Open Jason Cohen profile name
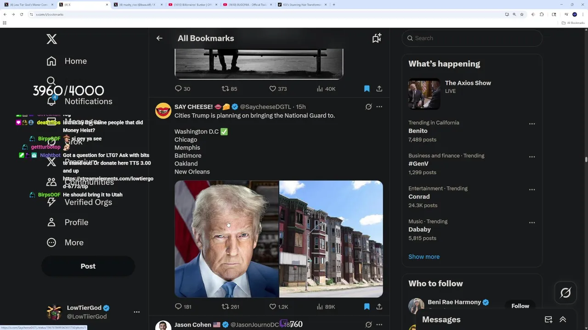588x330 pixels. point(193,324)
